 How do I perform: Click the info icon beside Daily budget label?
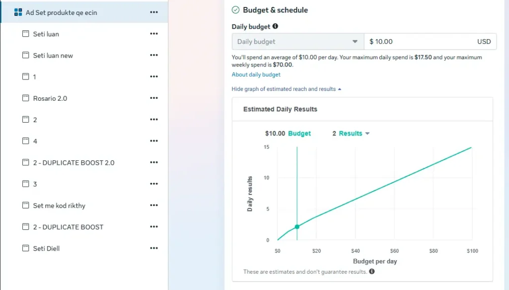click(x=275, y=26)
